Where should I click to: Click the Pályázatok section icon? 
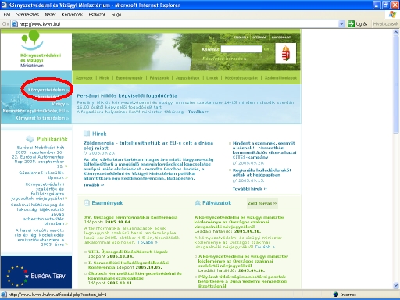[x=198, y=203]
